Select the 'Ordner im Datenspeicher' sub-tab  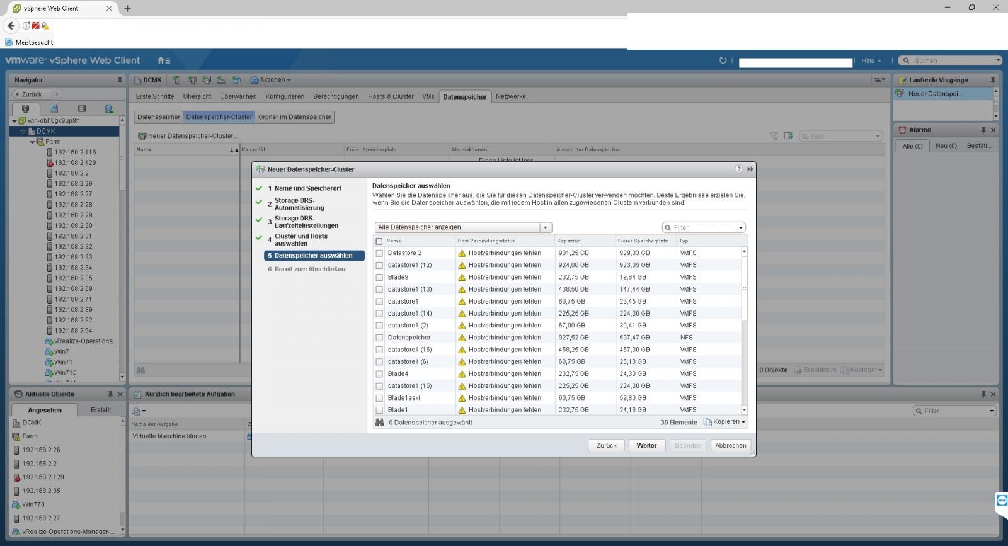tap(294, 117)
